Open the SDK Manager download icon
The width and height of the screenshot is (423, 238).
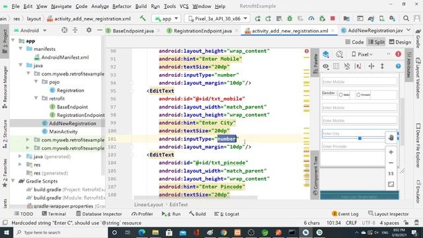click(392, 19)
